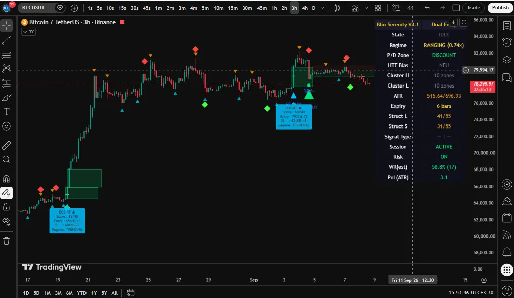Image resolution: width=514 pixels, height=298 pixels.
Task: Click the Trade button
Action: [474, 8]
